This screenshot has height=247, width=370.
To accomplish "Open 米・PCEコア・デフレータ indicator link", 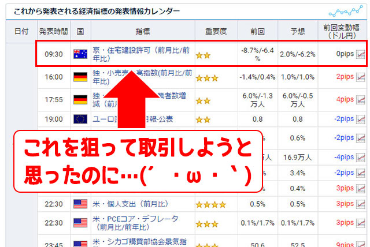I will click(135, 223).
